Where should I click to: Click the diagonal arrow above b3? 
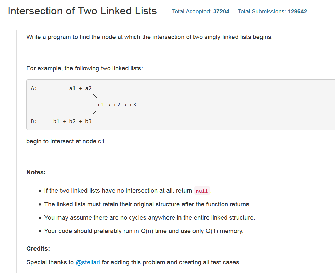tap(95, 112)
